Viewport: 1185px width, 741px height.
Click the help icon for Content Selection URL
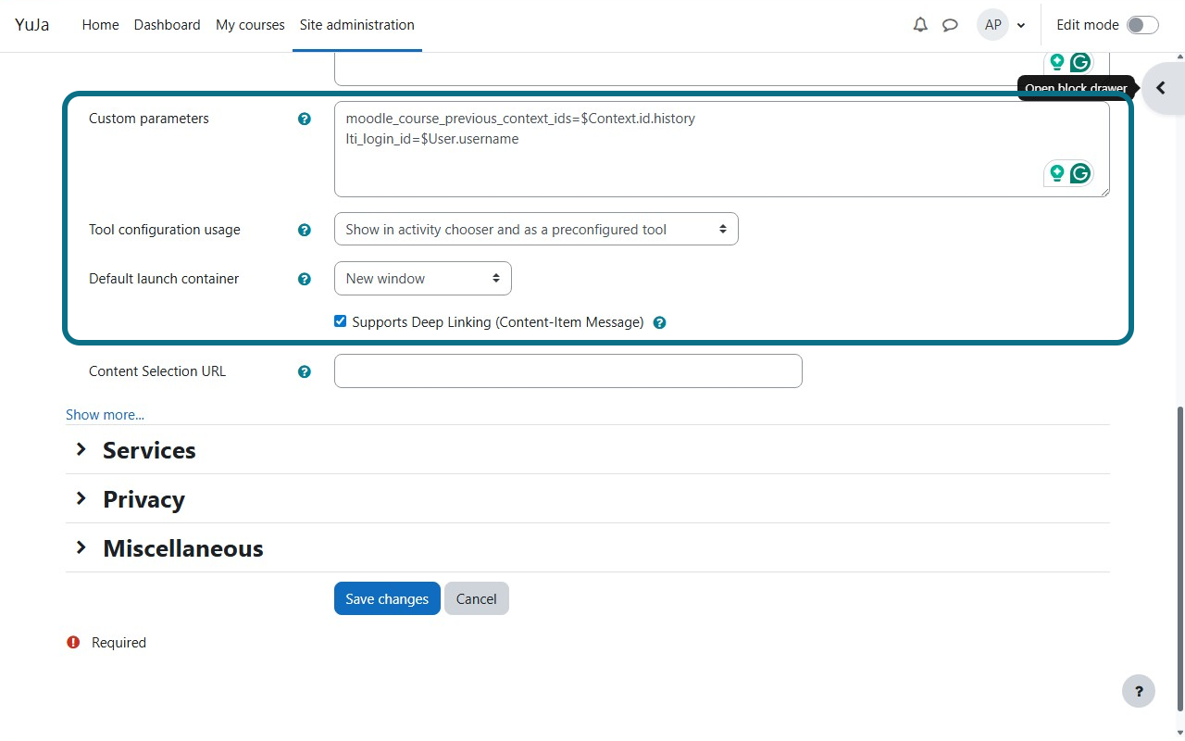coord(305,371)
